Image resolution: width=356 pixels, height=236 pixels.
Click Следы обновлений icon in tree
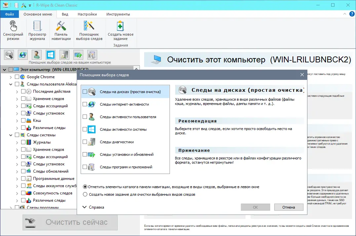click(29, 171)
